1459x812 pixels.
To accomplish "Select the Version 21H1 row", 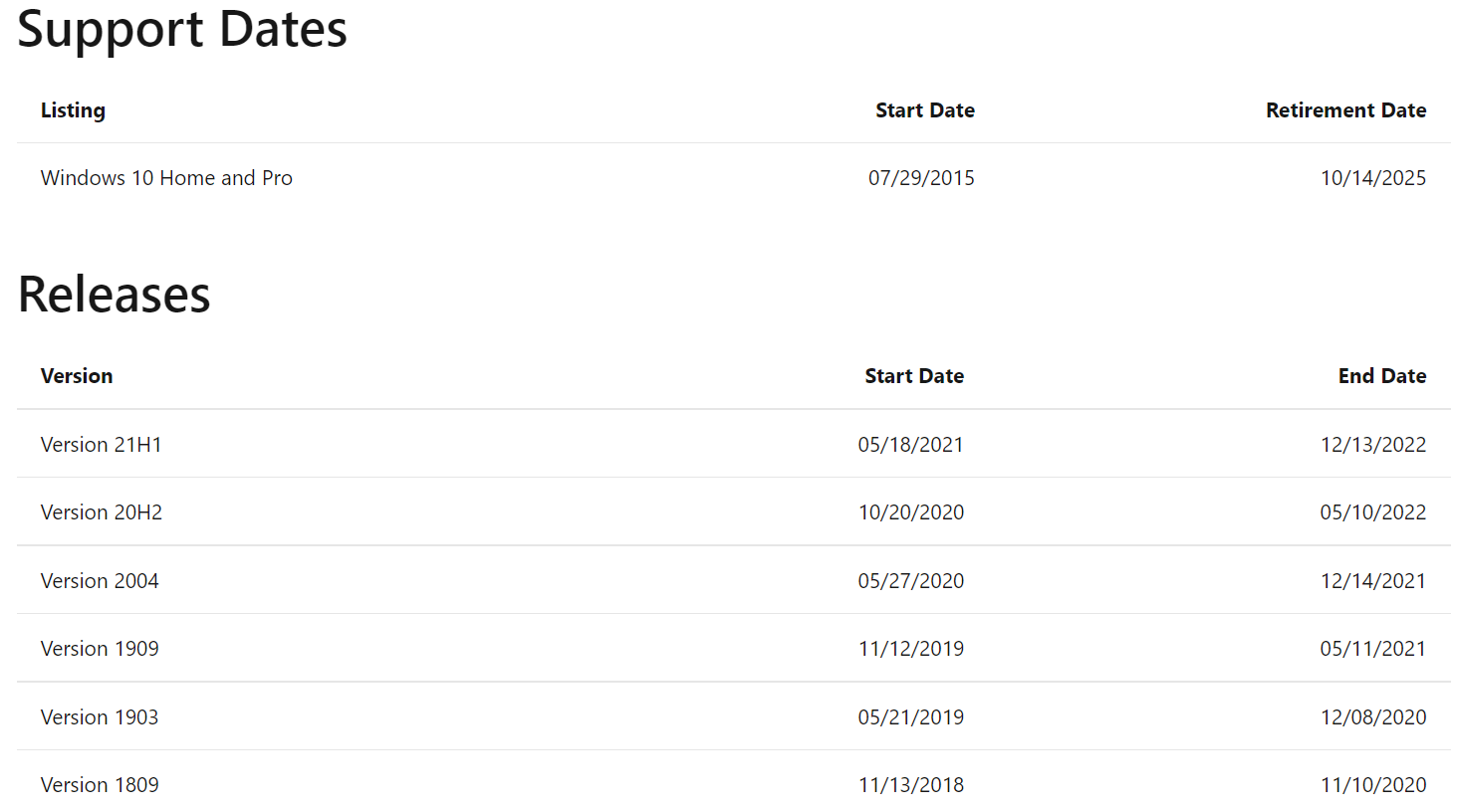I will click(x=734, y=444).
